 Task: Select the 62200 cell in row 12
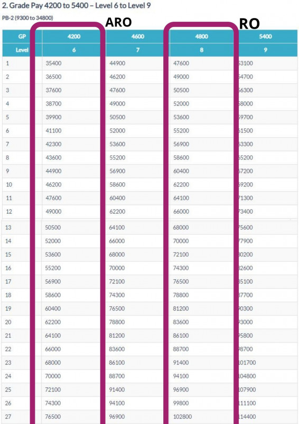coord(117,211)
